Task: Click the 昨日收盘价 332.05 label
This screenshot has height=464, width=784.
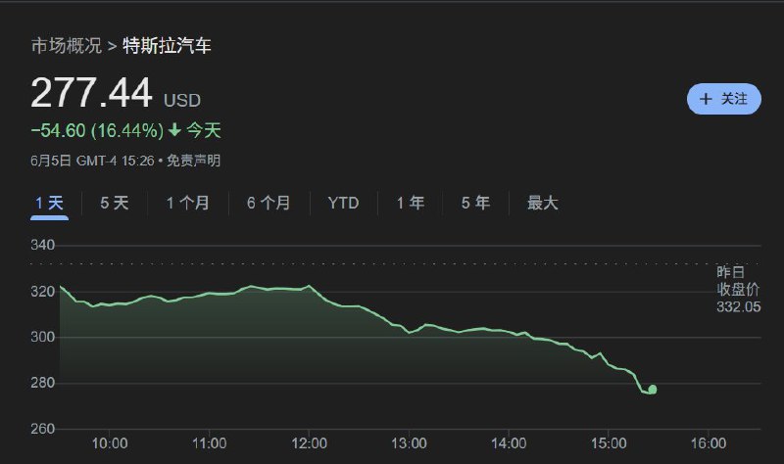Action: tap(739, 289)
